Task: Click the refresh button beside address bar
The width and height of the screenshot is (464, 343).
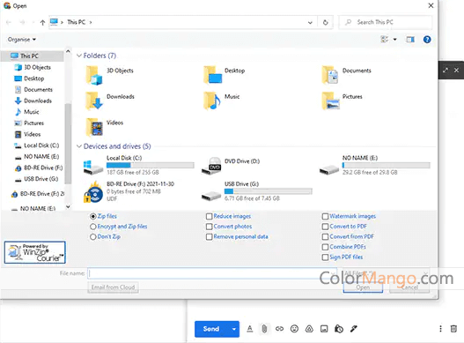Action: [325, 22]
